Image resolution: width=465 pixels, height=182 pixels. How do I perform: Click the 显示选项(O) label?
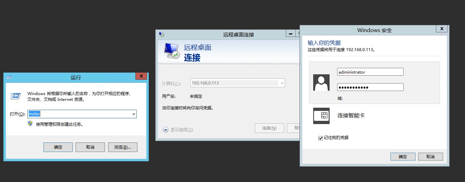pos(182,130)
